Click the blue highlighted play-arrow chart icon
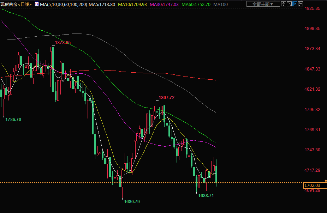 [295, 4]
